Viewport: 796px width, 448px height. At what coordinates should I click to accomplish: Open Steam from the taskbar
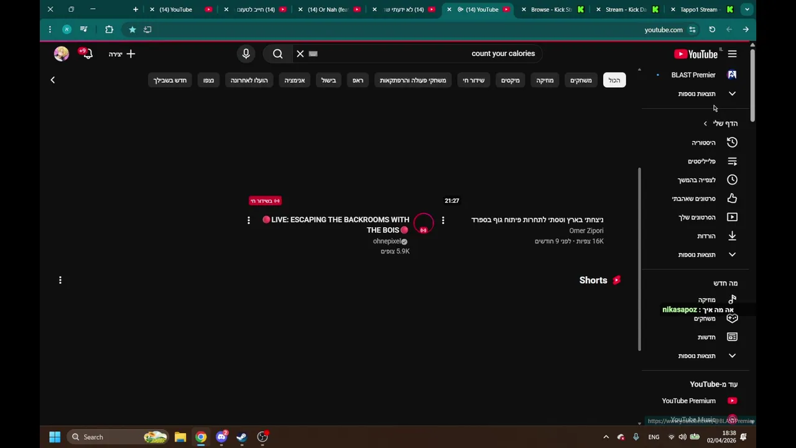click(242, 437)
